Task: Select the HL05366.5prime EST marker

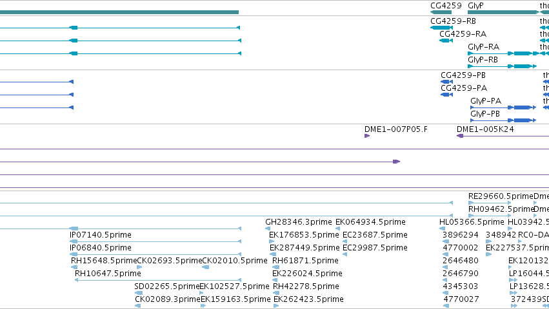Action: tap(442, 229)
